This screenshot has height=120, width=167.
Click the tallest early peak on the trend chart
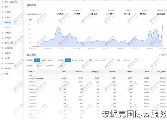58,27
